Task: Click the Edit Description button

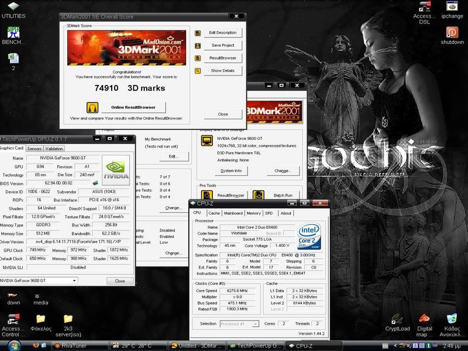Action: 223,33
